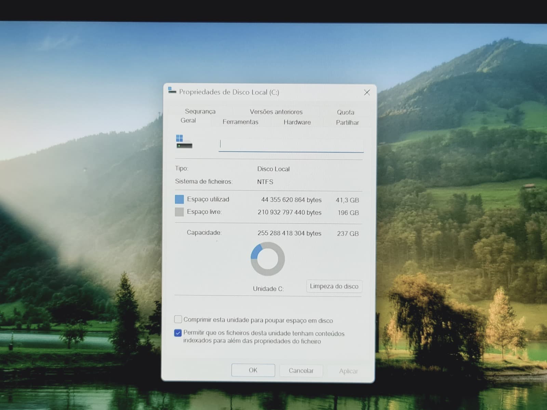Select the '210 932 797 440 bytes' value
Image resolution: width=547 pixels, height=410 pixels.
[290, 213]
